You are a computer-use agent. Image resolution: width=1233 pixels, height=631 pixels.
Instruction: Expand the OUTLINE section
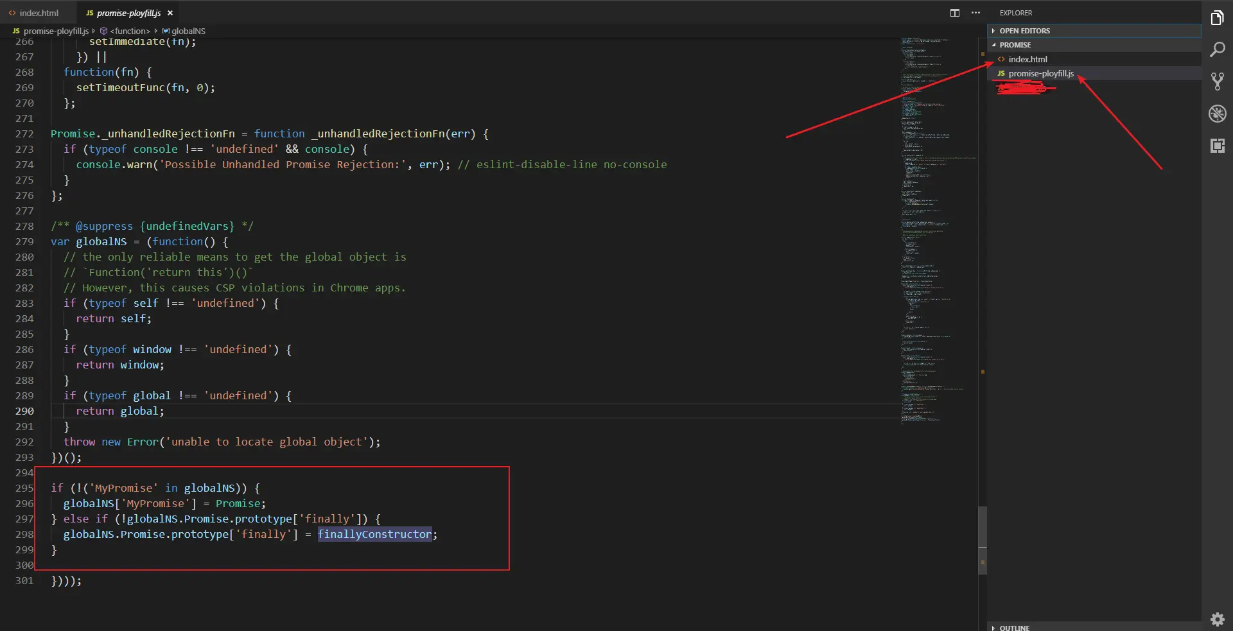tap(1094, 627)
